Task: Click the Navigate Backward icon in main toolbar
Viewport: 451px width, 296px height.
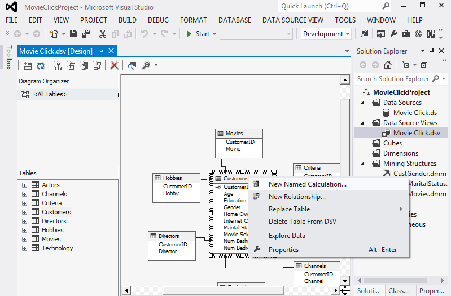Action: tap(17, 34)
